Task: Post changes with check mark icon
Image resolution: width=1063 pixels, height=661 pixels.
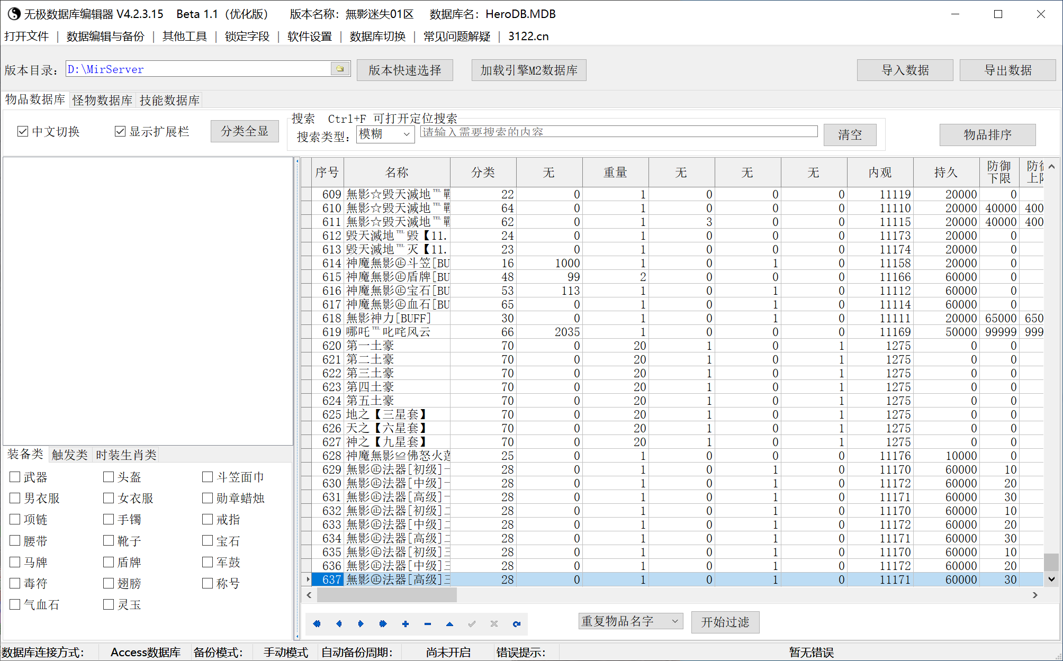Action: pyautogui.click(x=472, y=624)
